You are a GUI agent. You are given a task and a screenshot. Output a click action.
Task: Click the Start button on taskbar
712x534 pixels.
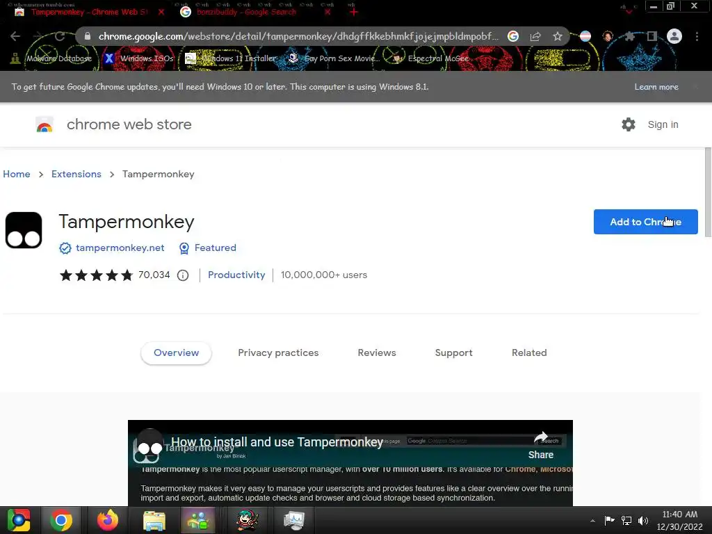point(18,520)
